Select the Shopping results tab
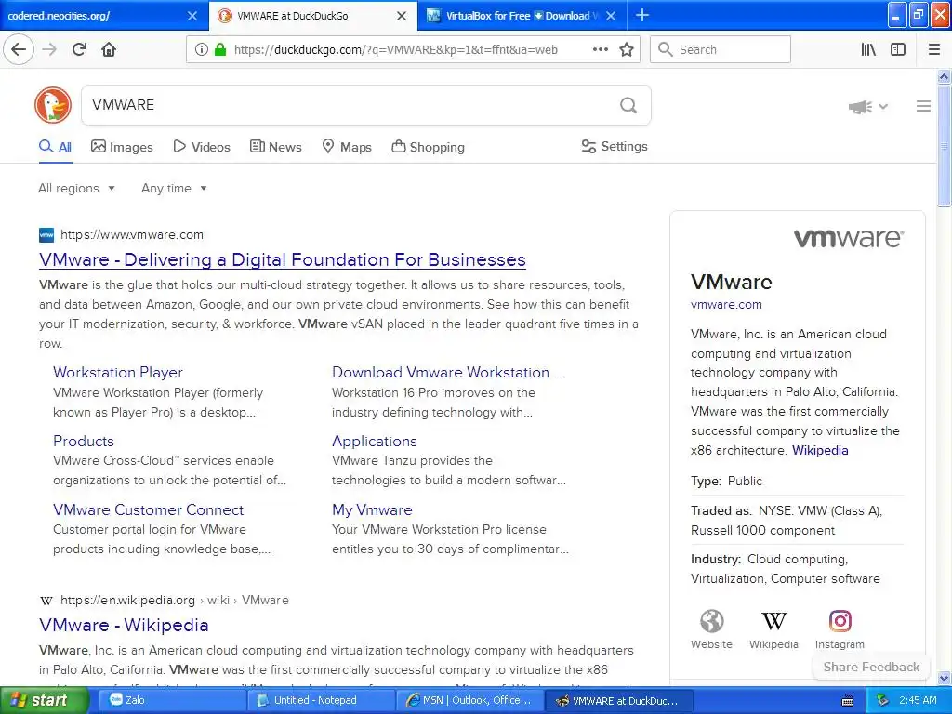 (428, 147)
